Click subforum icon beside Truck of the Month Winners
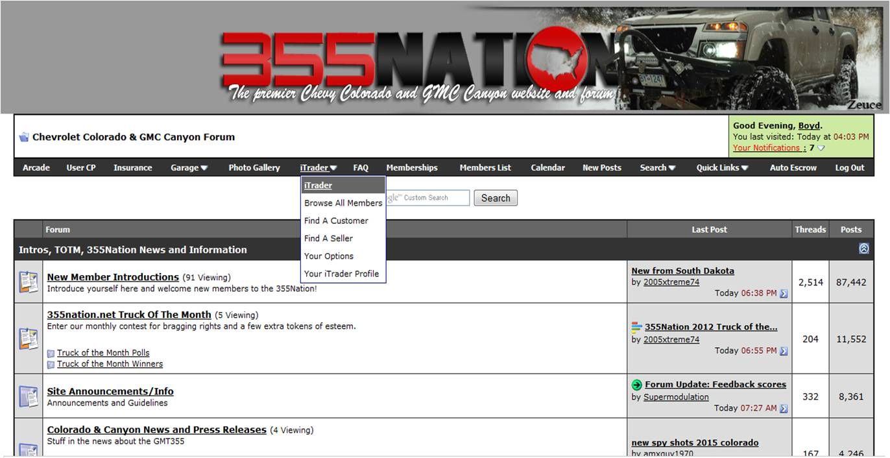 [51, 365]
